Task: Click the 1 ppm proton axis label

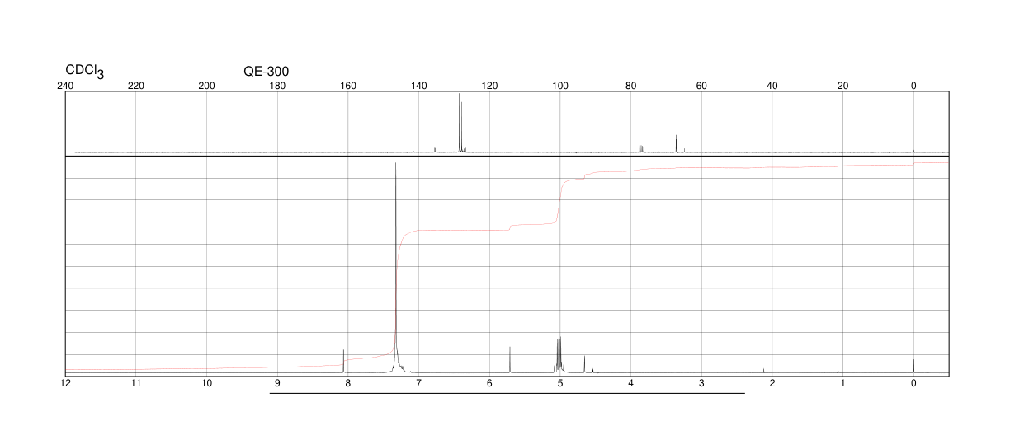Action: (842, 384)
